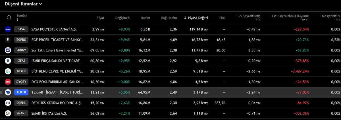
Task: Open the SURGY ticker button
Action: pyautogui.click(x=21, y=50)
